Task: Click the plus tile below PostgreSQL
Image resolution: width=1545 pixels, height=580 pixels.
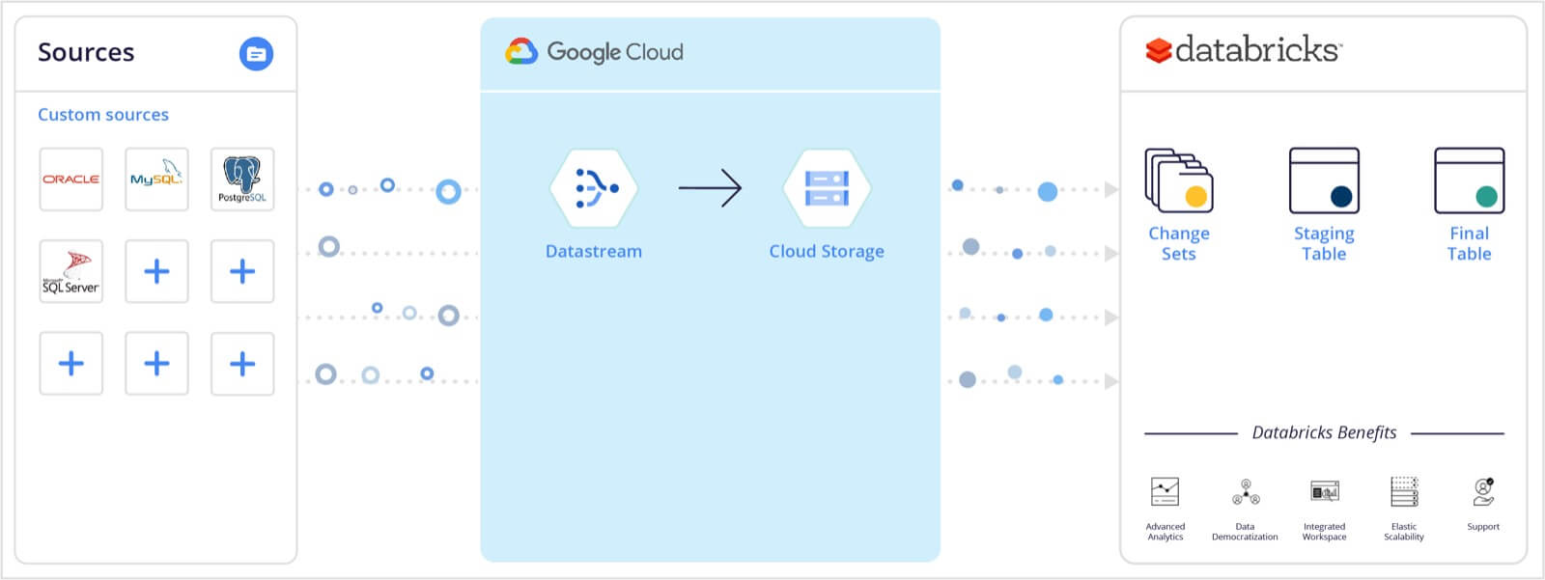Action: 242,271
